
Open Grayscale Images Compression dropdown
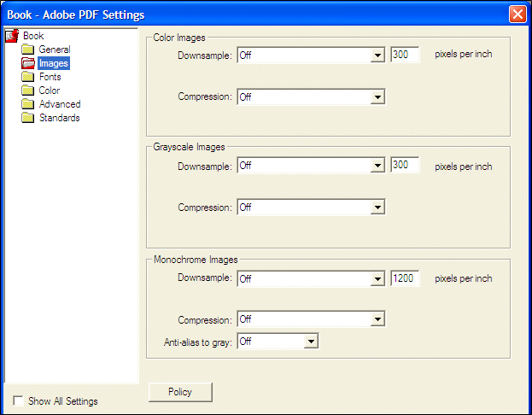[x=311, y=207]
